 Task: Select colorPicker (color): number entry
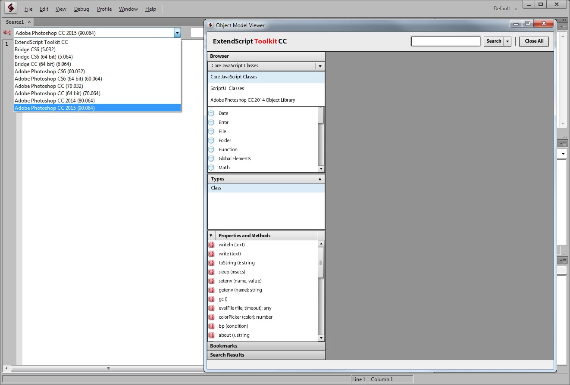click(x=263, y=317)
